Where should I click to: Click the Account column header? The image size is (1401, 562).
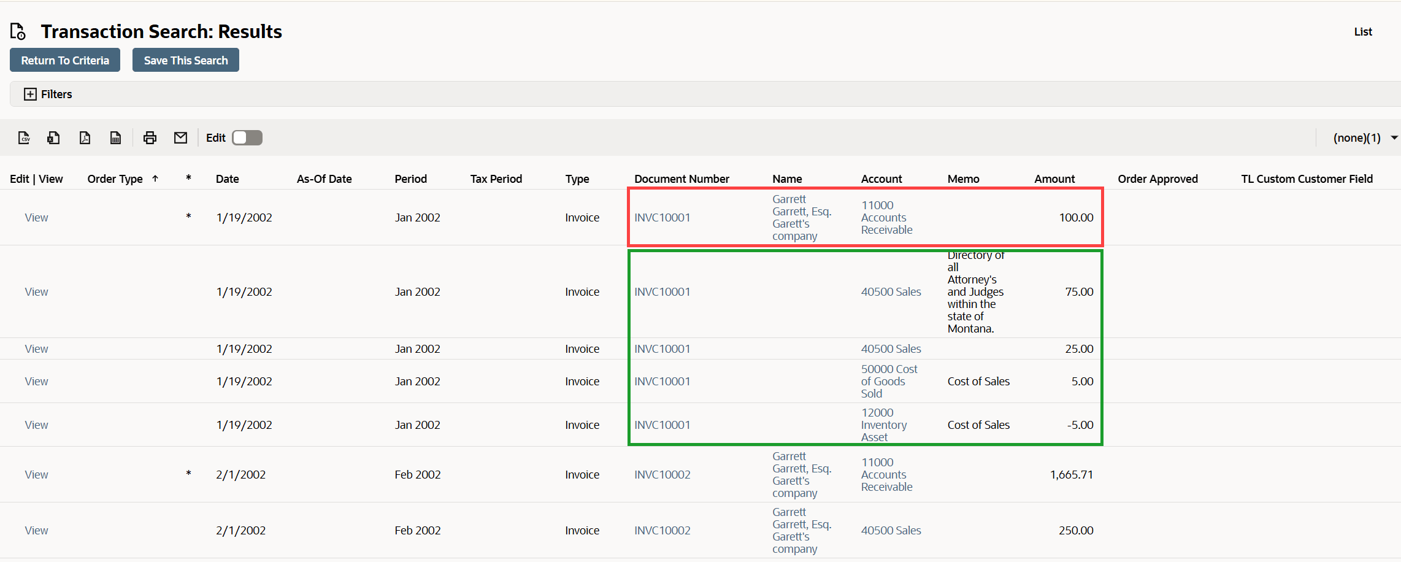[881, 179]
